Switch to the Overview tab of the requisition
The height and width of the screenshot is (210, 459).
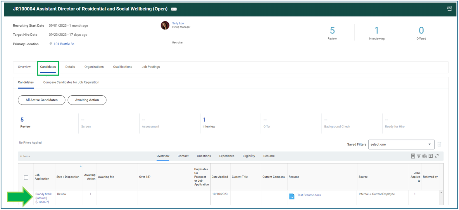[x=24, y=67]
